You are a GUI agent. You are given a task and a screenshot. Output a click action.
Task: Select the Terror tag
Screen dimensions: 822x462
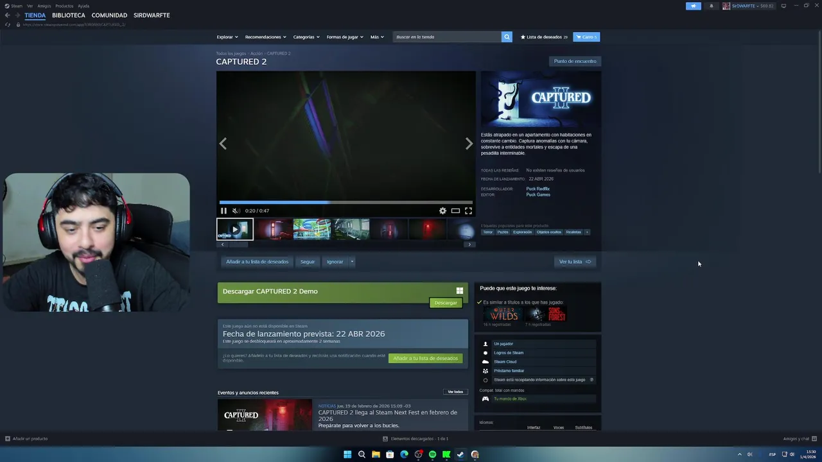coord(488,232)
